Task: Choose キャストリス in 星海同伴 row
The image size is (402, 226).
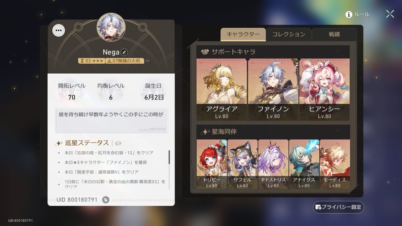Action: point(273,164)
